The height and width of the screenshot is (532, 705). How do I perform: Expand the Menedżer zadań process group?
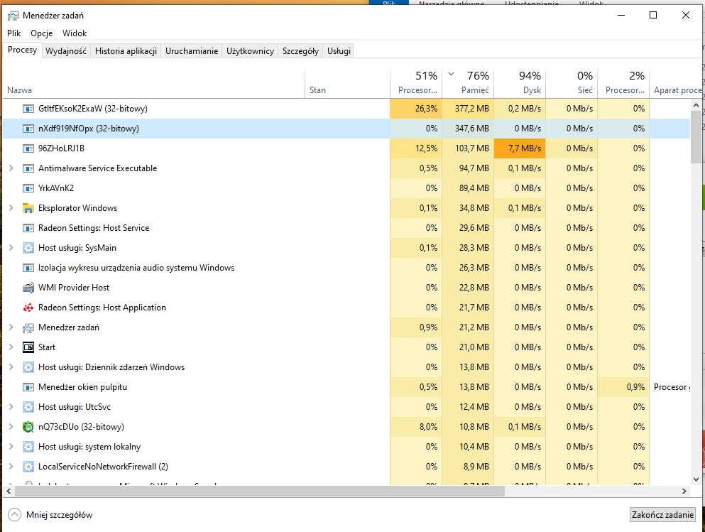11,327
